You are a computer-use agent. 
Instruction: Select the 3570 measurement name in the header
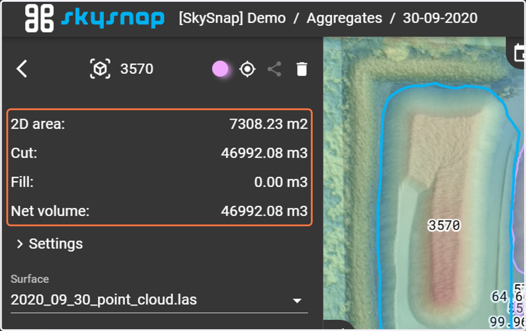137,69
